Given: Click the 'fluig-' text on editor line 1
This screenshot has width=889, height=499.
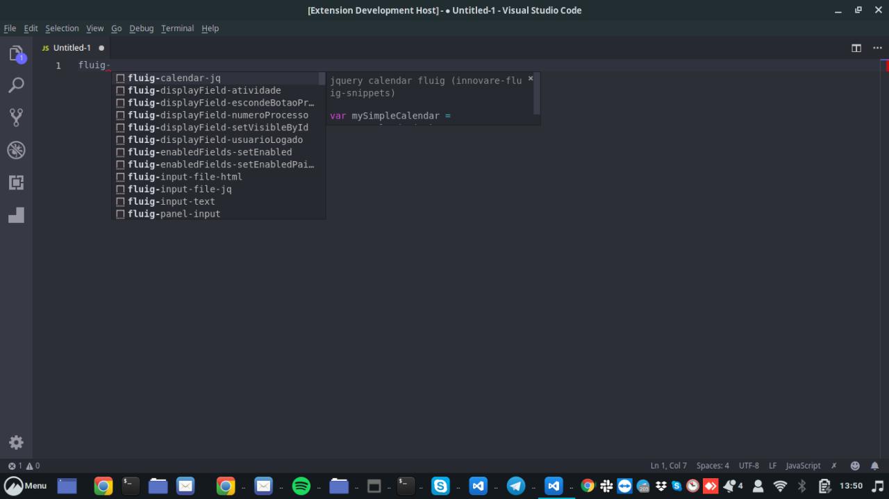Looking at the screenshot, I should (x=94, y=65).
